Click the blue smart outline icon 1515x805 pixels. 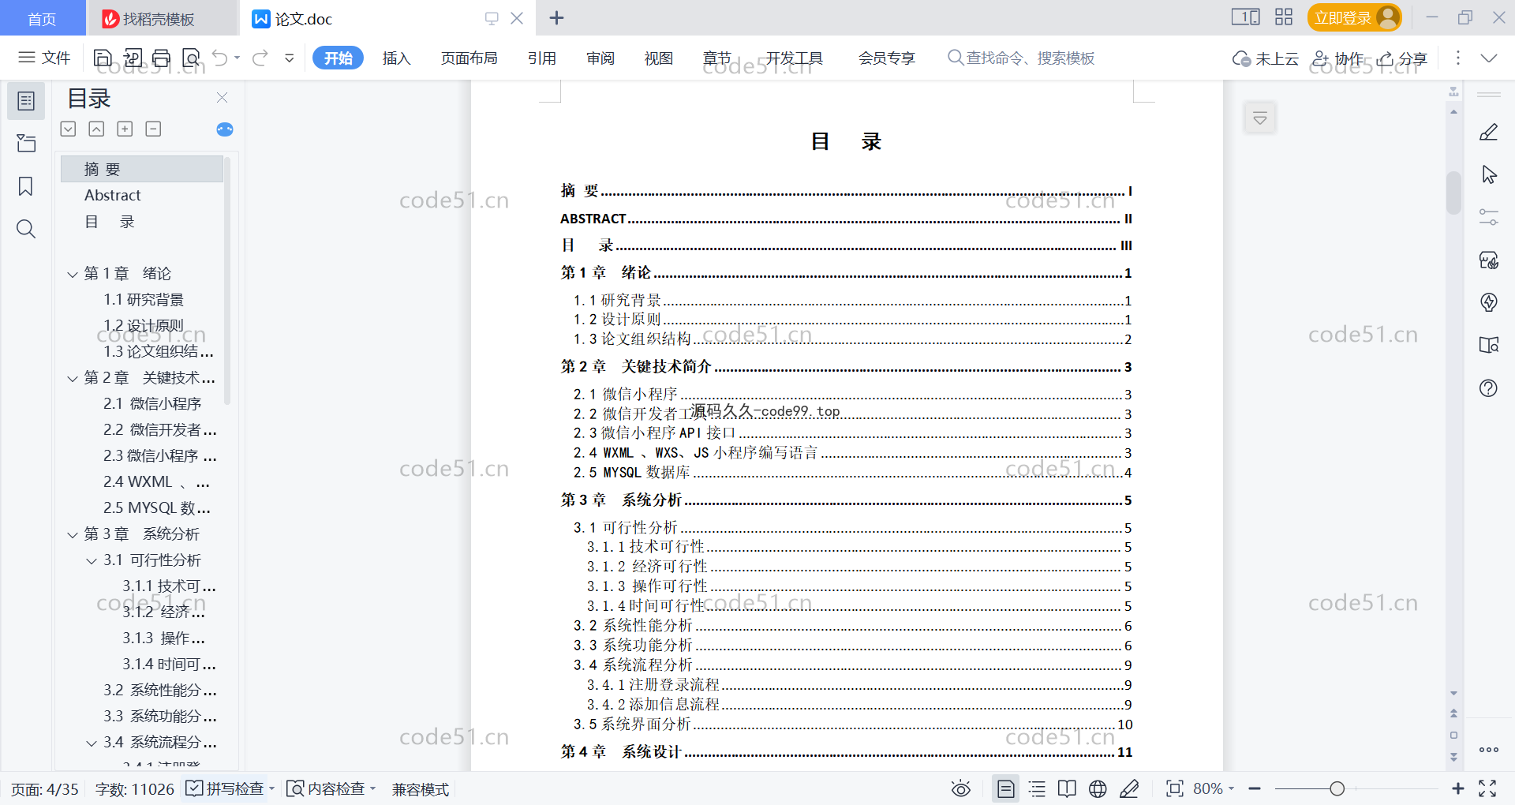(x=225, y=129)
